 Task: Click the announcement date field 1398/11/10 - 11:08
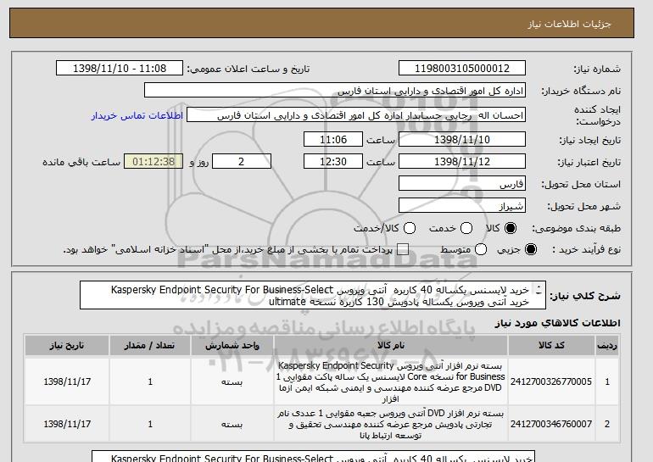(x=120, y=69)
